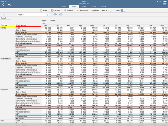Select the Oct column header
168x126 pixels.
pyautogui.click(x=150, y=26)
